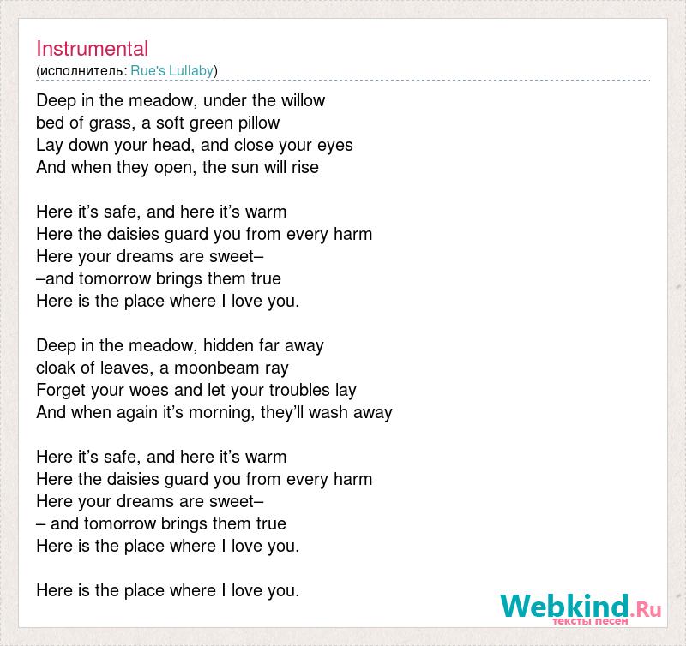The width and height of the screenshot is (686, 646).
Task: Click the line 'Lay down your head, and close your eyes'
Action: [x=195, y=146]
